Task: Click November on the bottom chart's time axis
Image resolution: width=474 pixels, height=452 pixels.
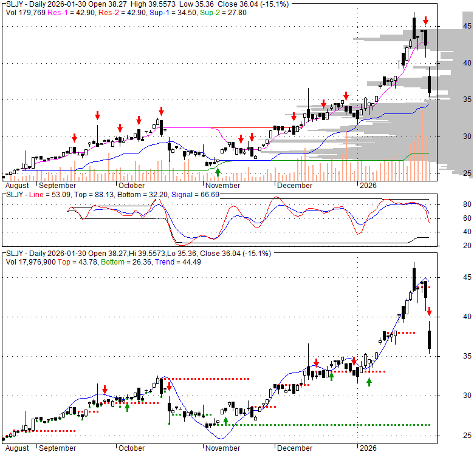Action: [223, 448]
